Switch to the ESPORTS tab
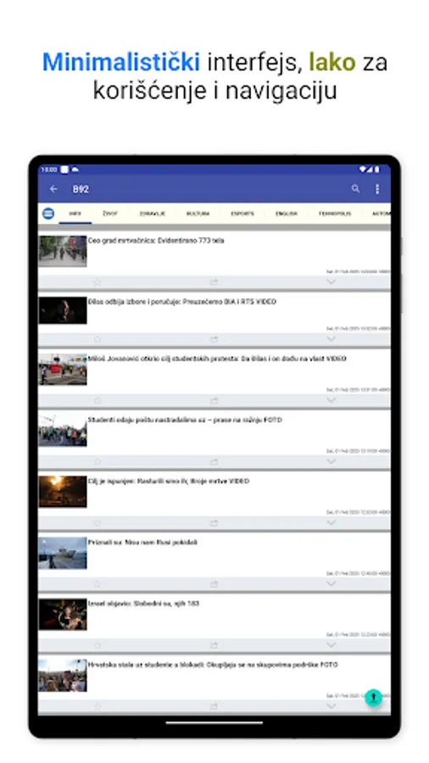Image resolution: width=429 pixels, height=763 pixels. pos(242,214)
